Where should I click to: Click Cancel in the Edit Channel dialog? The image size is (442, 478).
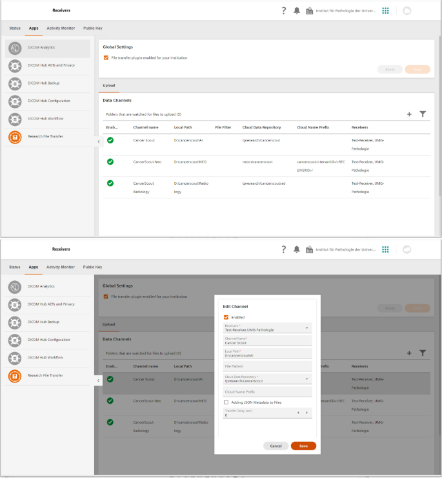[276, 446]
